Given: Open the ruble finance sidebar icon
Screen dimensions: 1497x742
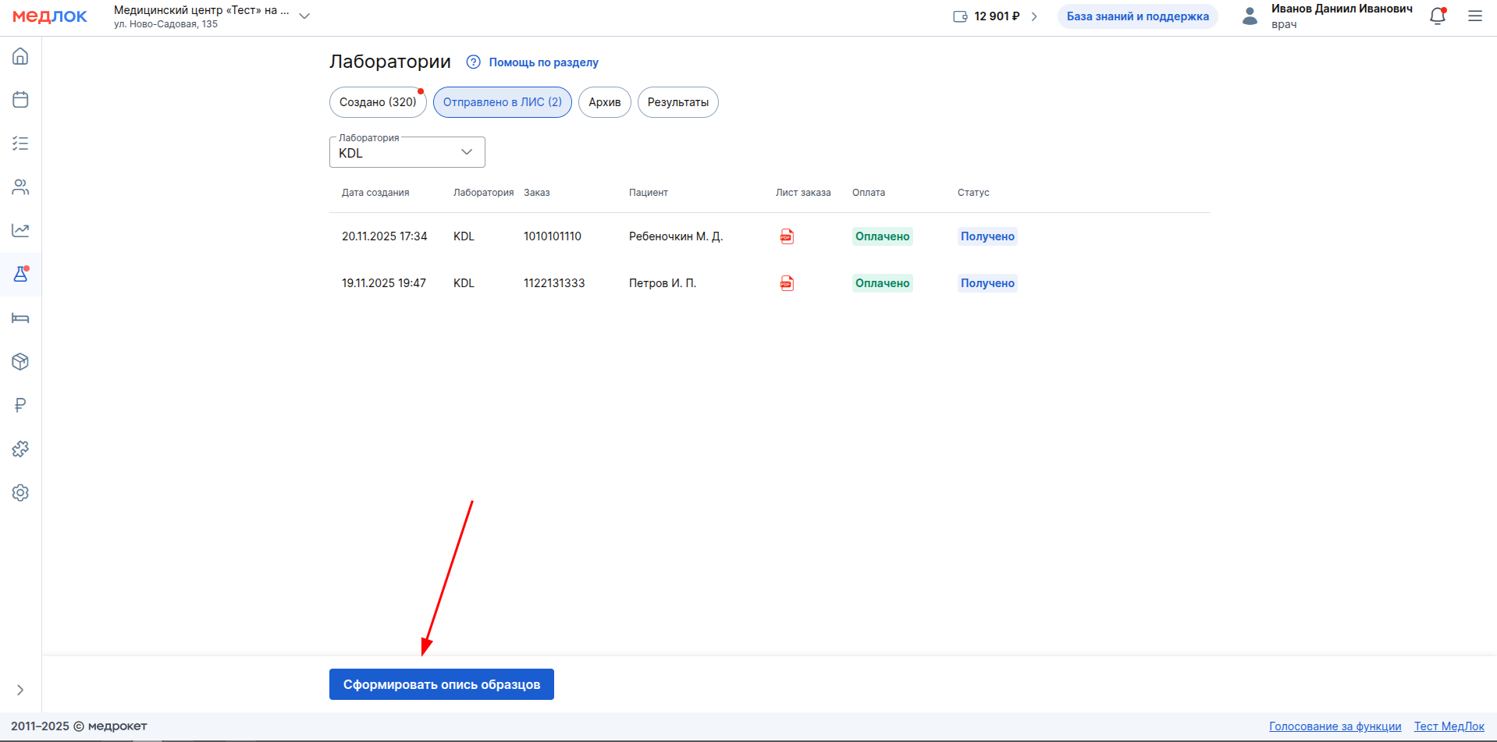Looking at the screenshot, I should point(20,406).
